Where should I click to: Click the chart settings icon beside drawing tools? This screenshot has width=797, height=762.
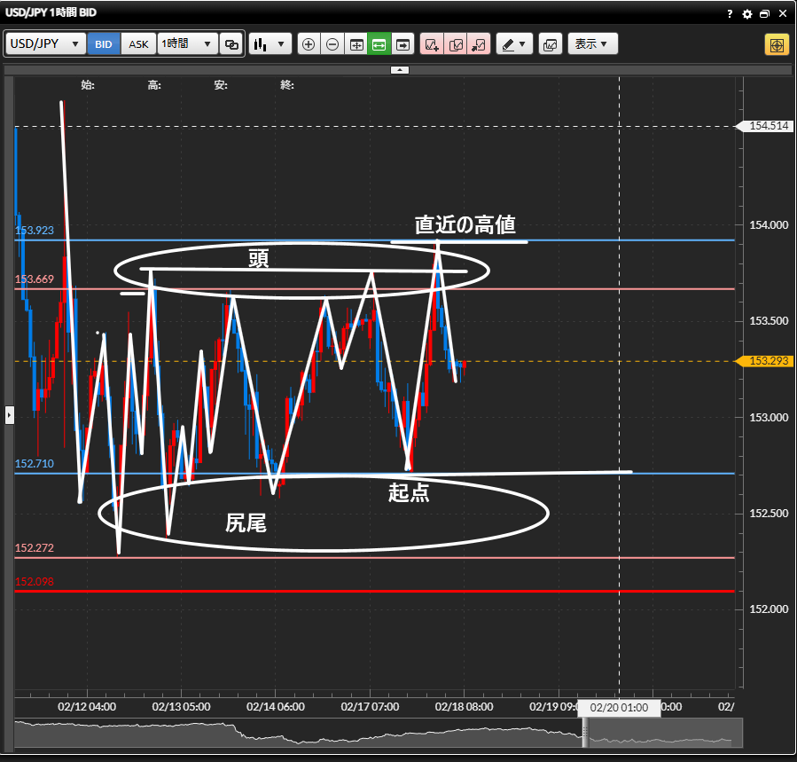click(x=551, y=44)
